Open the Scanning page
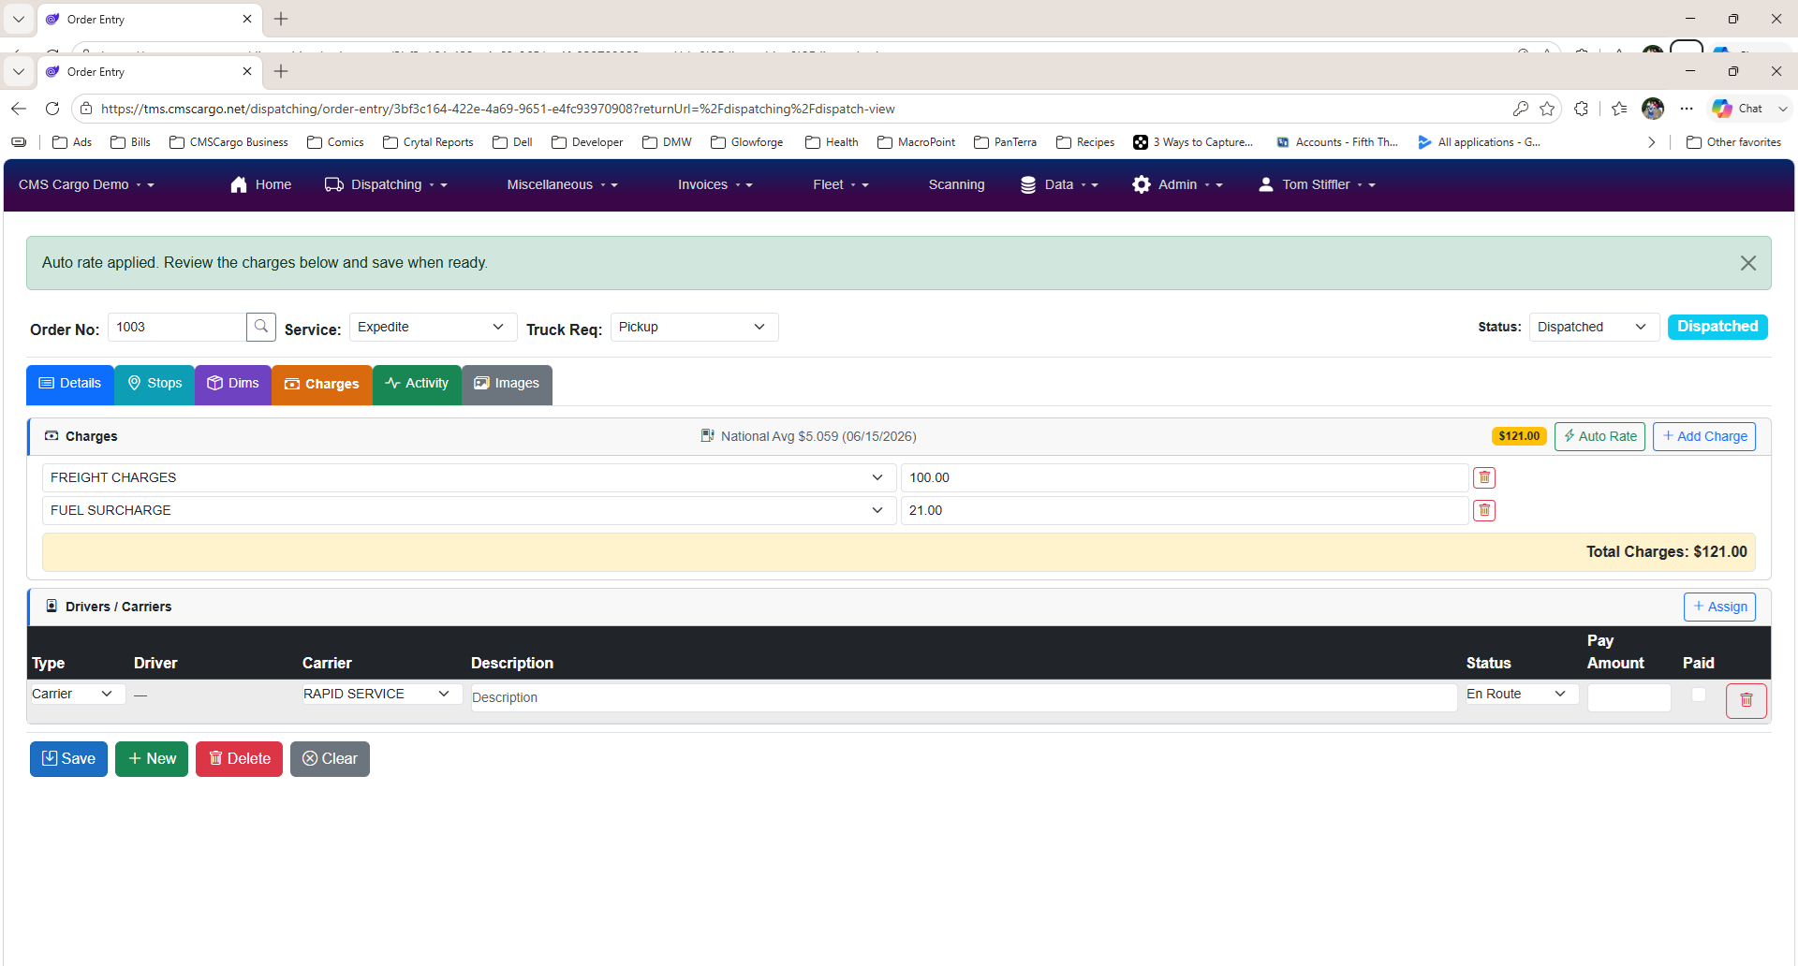Viewport: 1798px width, 966px height. (956, 184)
